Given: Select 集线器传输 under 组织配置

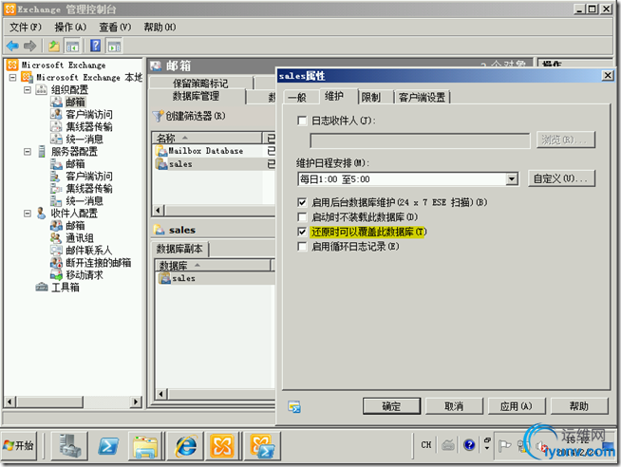Looking at the screenshot, I should (89, 126).
